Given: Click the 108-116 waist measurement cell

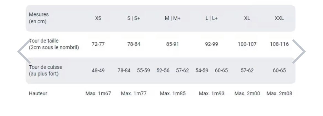Looking at the screenshot, I should (279, 44).
